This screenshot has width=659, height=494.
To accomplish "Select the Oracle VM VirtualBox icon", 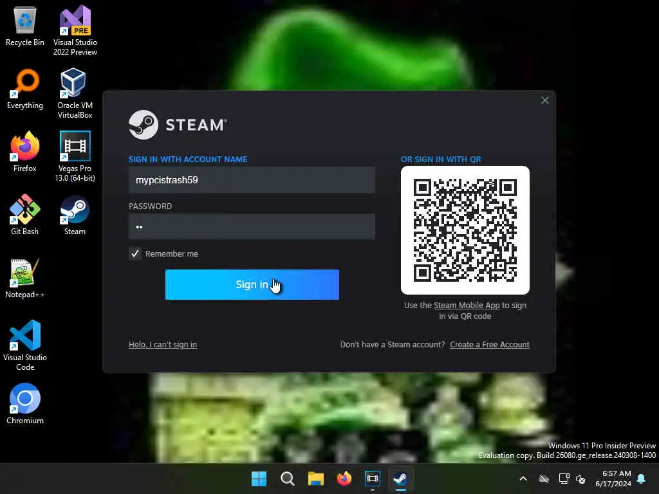I will click(75, 93).
